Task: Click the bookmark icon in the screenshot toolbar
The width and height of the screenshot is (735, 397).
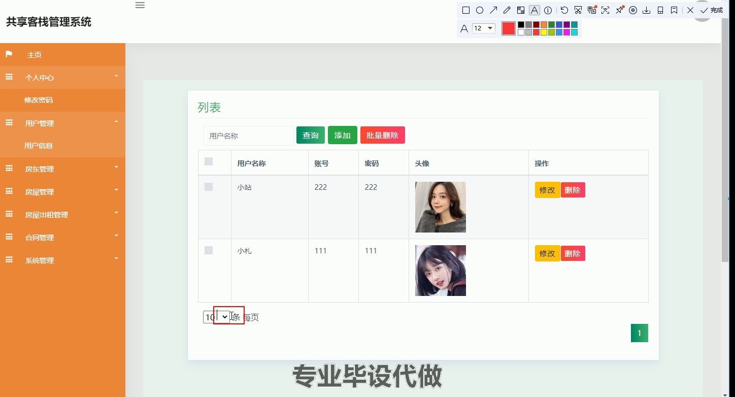Action: click(674, 10)
